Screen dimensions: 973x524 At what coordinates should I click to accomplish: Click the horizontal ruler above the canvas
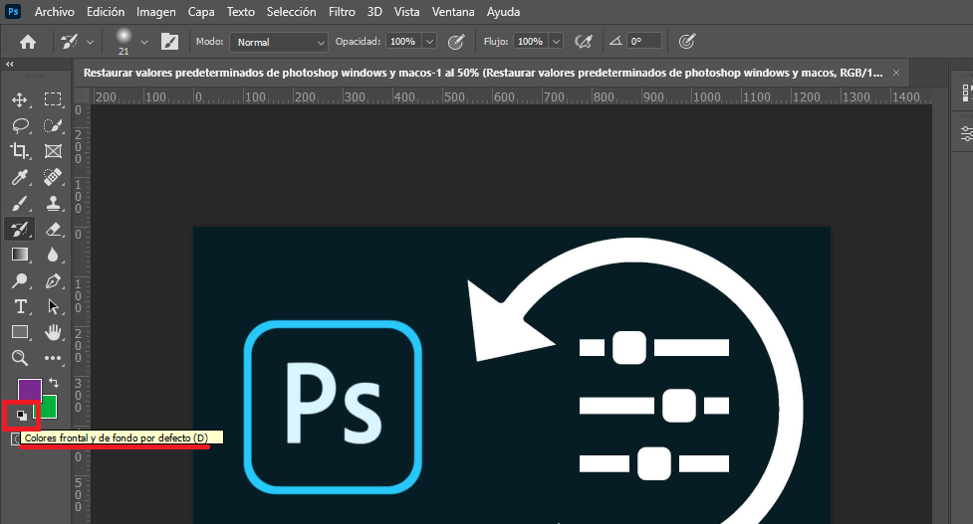tap(511, 96)
